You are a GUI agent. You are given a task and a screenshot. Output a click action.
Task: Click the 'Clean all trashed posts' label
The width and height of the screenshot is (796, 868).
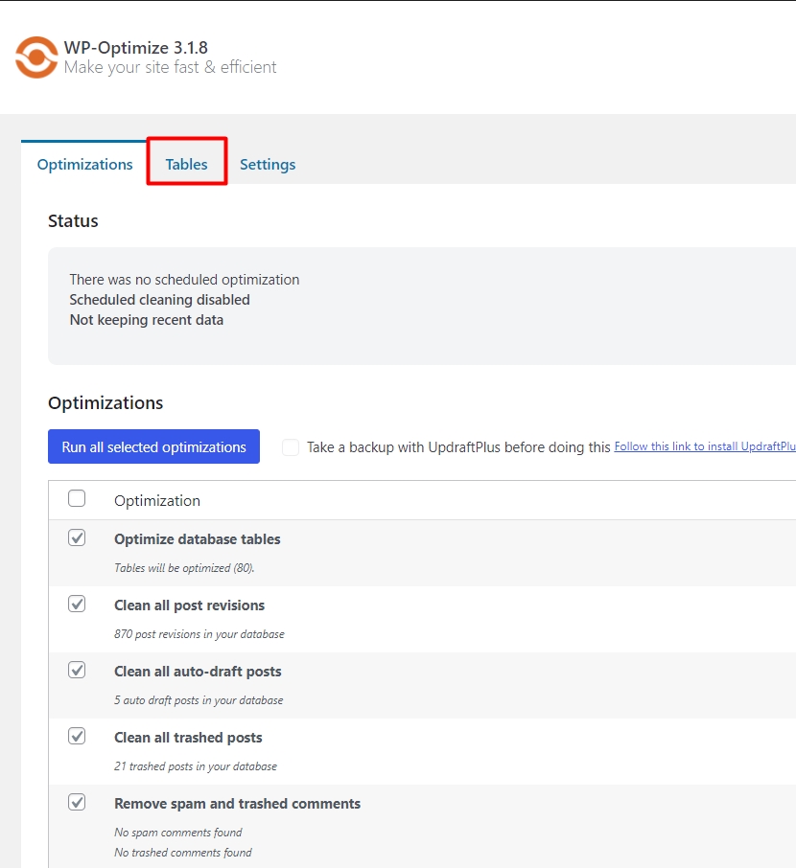click(x=189, y=738)
